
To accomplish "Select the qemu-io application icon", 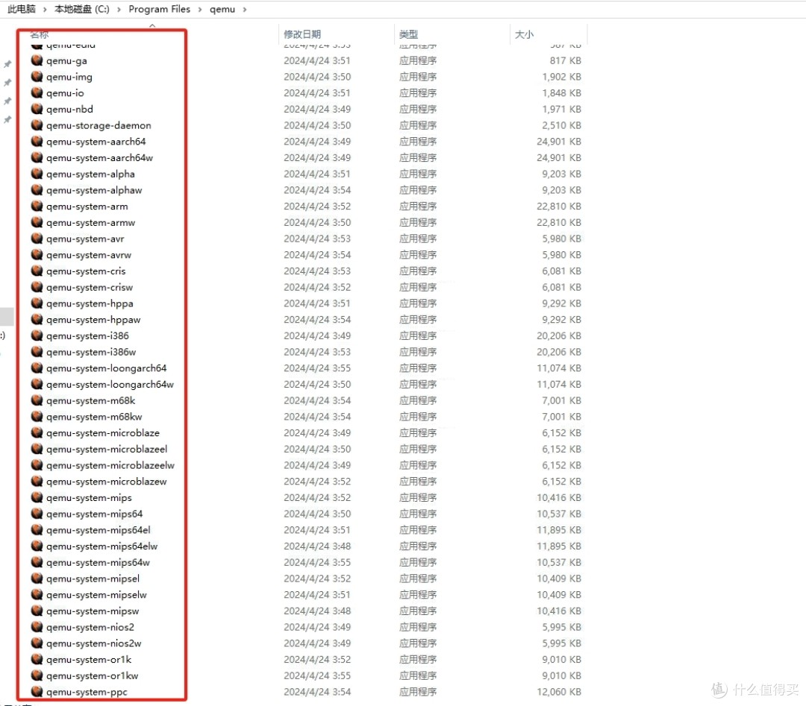I will coord(37,93).
